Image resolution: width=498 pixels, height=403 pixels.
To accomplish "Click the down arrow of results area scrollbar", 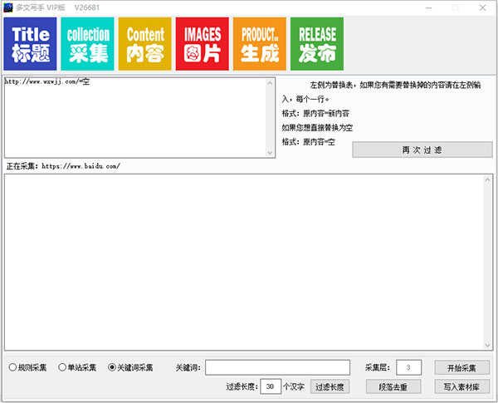I will 487,345.
